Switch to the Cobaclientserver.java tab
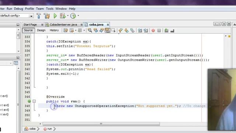This screenshot has width=236, height=133. pyautogui.click(x=63, y=25)
